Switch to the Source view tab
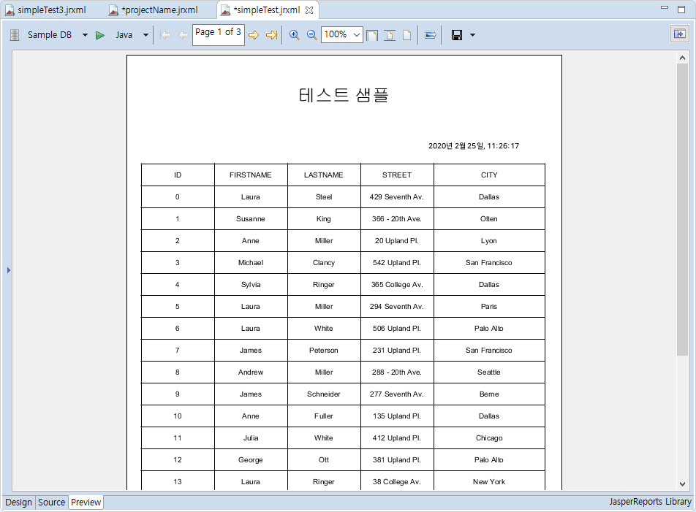The height and width of the screenshot is (512, 696). (x=51, y=503)
